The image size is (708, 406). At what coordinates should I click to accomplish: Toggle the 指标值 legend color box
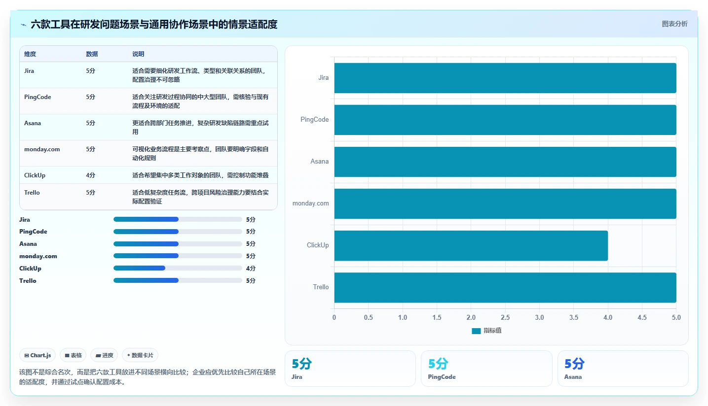click(x=476, y=331)
